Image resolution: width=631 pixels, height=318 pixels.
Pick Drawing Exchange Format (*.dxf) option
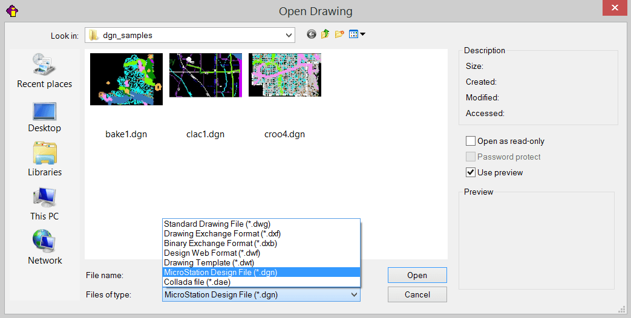[x=222, y=233]
